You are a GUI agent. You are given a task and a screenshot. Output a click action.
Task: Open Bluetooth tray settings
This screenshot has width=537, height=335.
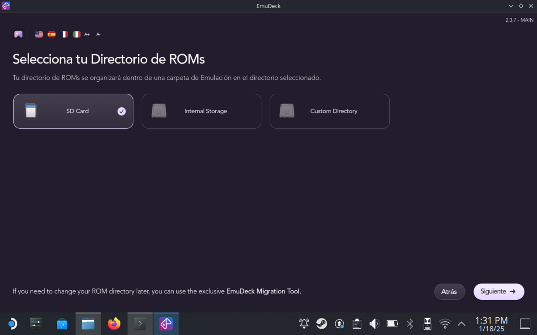click(409, 324)
